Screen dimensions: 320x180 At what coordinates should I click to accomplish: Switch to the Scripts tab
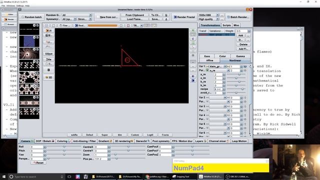pos(226,25)
